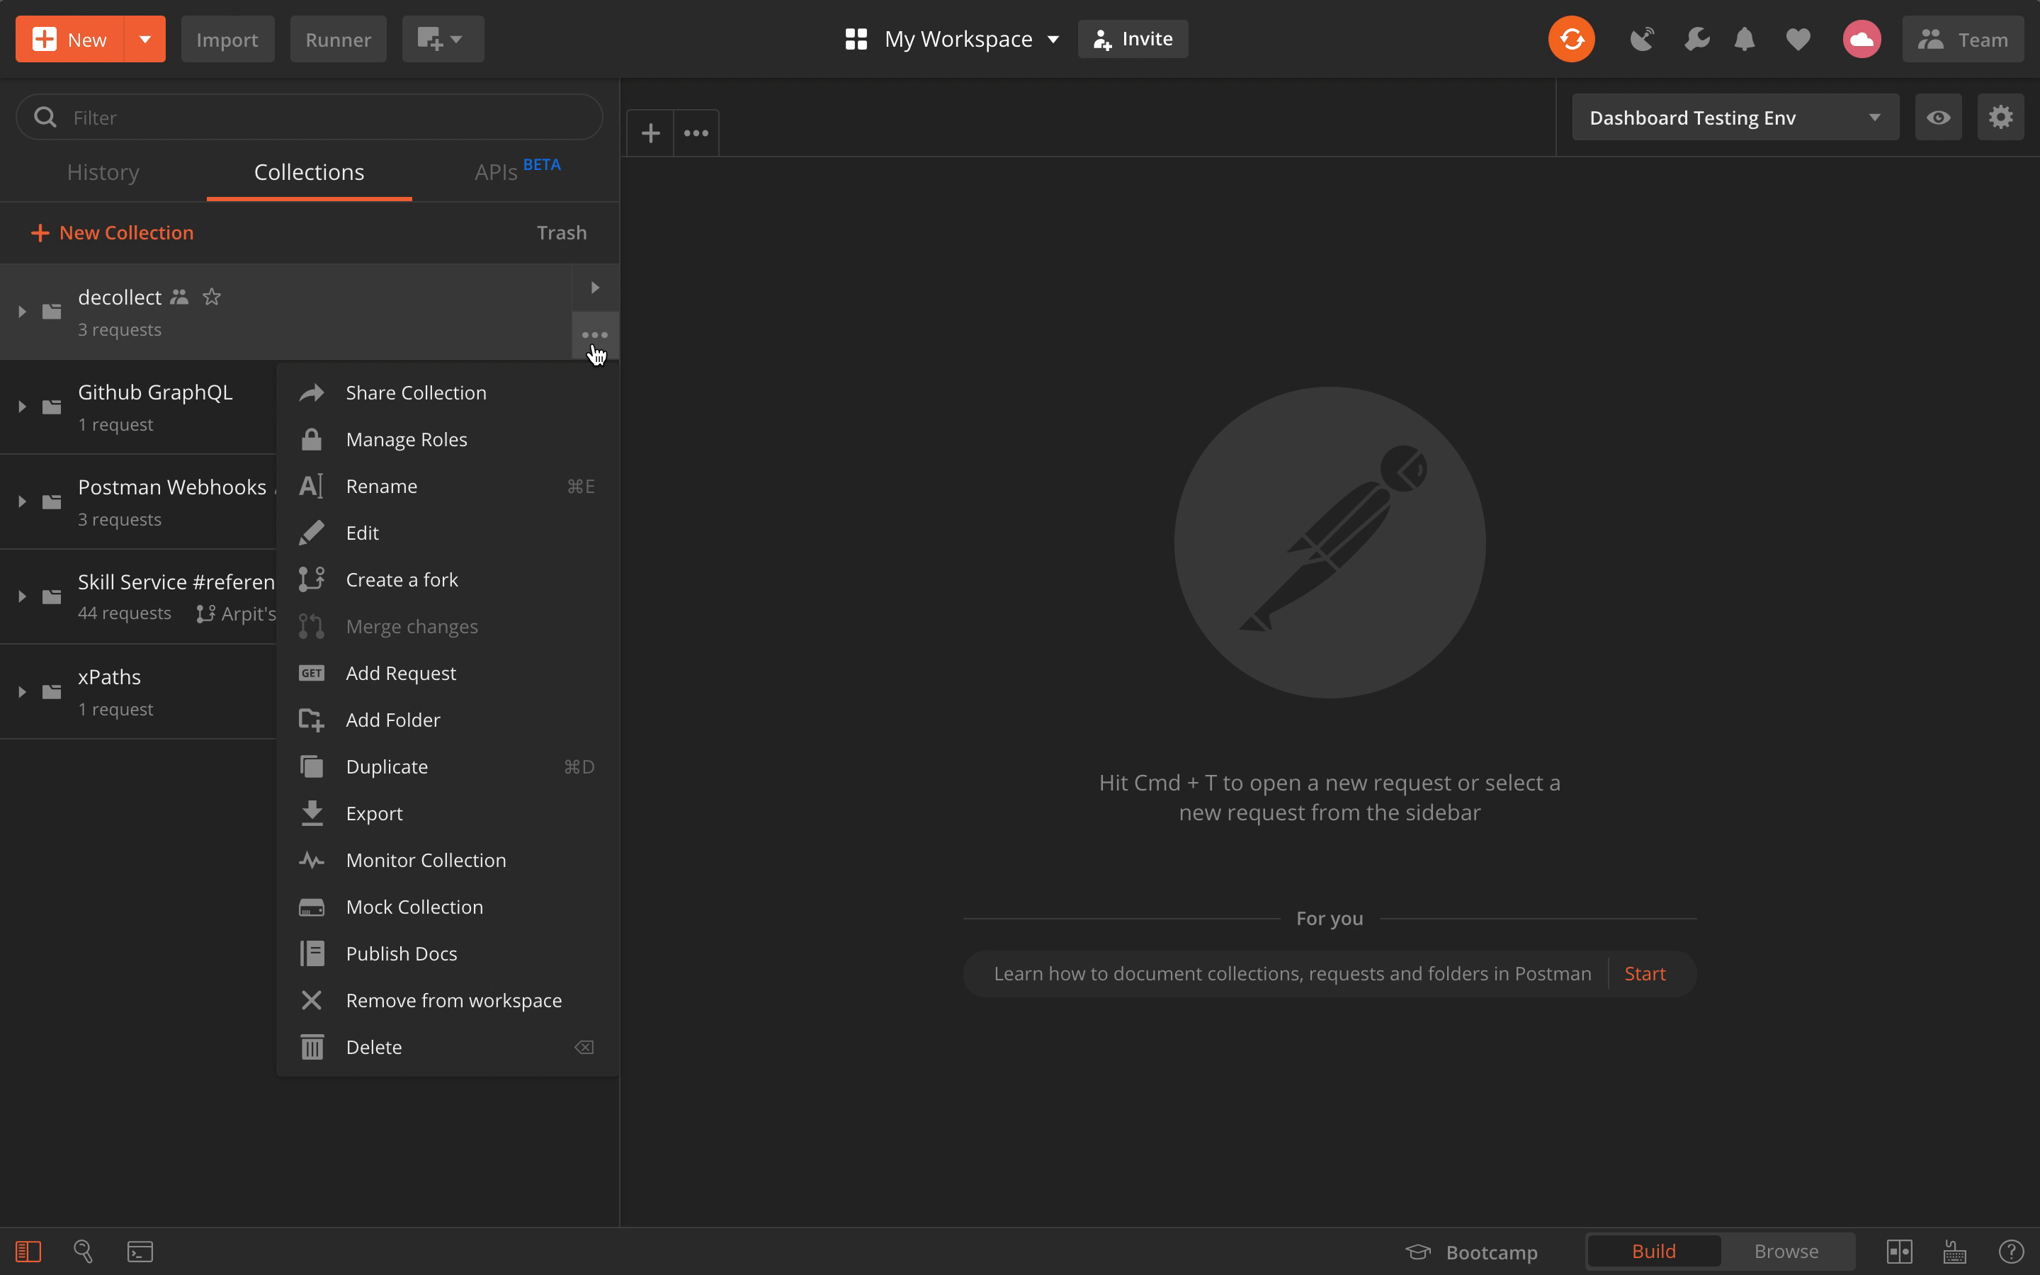2040x1275 pixels.
Task: Open the capture requests satellite icon
Action: [1641, 38]
